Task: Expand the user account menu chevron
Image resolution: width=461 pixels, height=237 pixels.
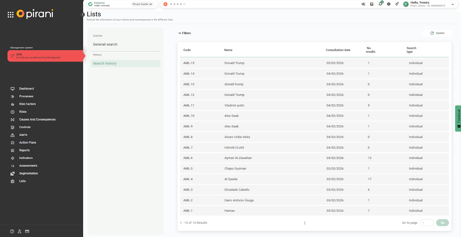Action: [x=453, y=4]
